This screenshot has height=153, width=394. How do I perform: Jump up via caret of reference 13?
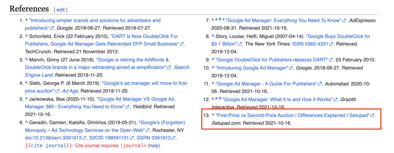(213, 115)
